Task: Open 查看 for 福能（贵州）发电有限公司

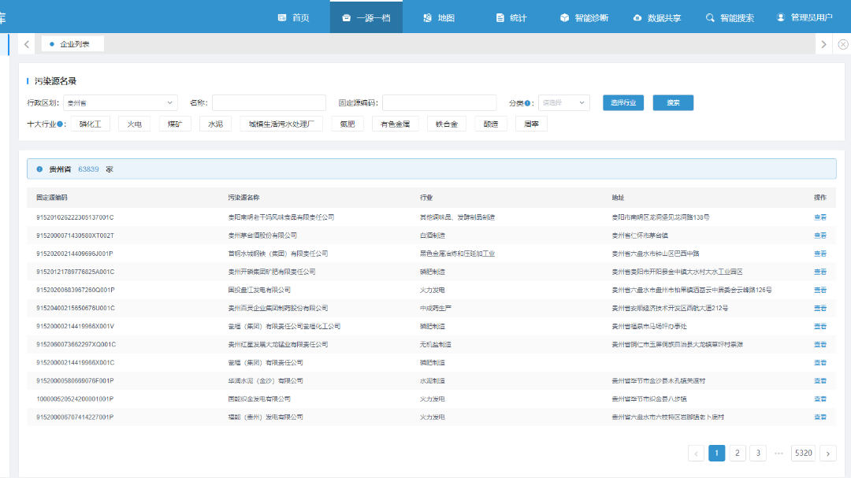Action: pyautogui.click(x=820, y=417)
